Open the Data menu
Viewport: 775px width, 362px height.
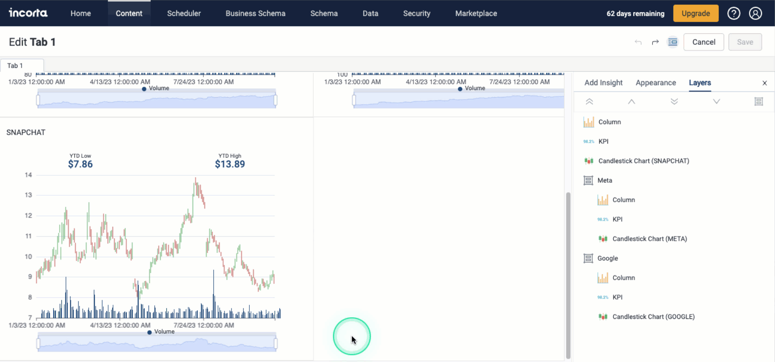(370, 13)
